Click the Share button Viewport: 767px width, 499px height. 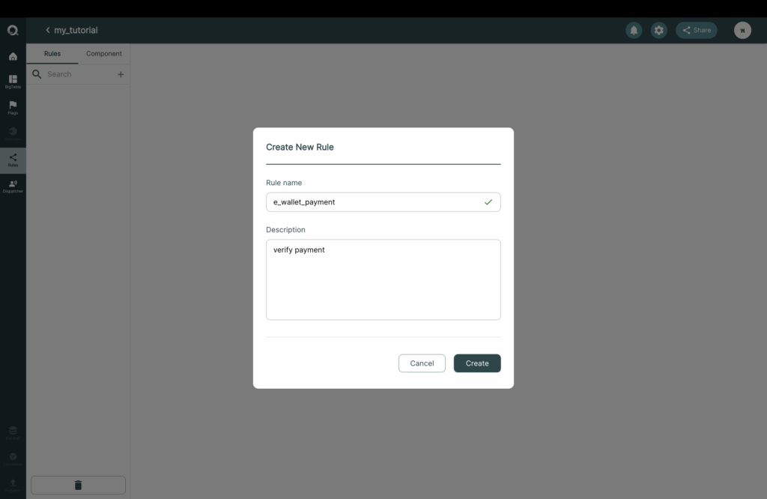click(x=697, y=30)
